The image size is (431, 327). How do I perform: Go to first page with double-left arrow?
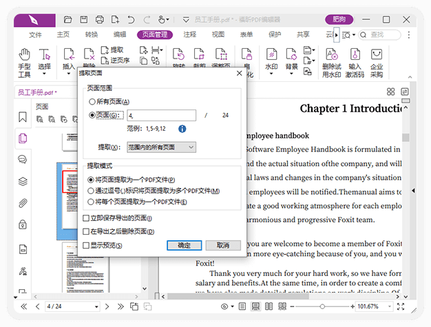coord(24,306)
